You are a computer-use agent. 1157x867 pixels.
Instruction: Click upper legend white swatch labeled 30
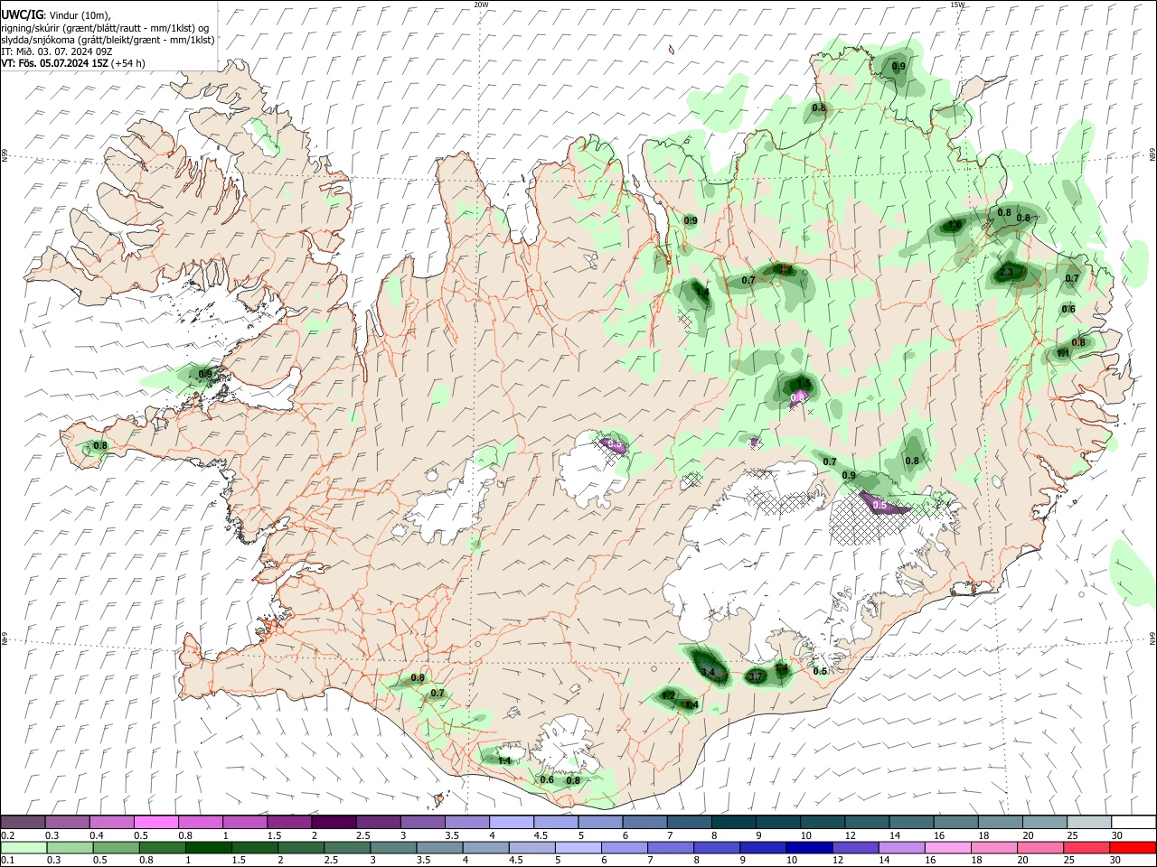(1133, 822)
